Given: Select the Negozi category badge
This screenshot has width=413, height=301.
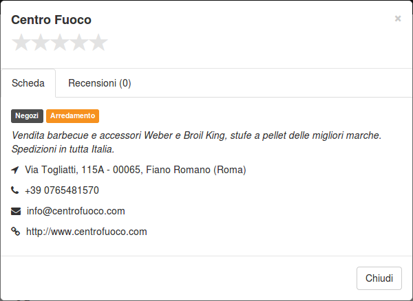Looking at the screenshot, I should pyautogui.click(x=27, y=116).
